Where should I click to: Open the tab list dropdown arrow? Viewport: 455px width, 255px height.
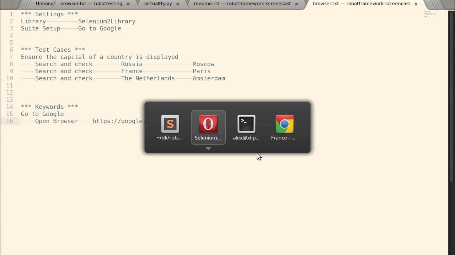click(450, 3)
